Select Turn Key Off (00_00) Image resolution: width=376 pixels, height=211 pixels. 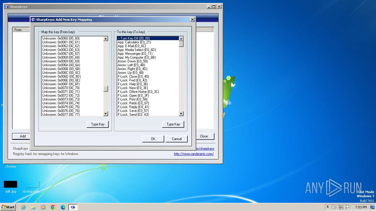148,38
